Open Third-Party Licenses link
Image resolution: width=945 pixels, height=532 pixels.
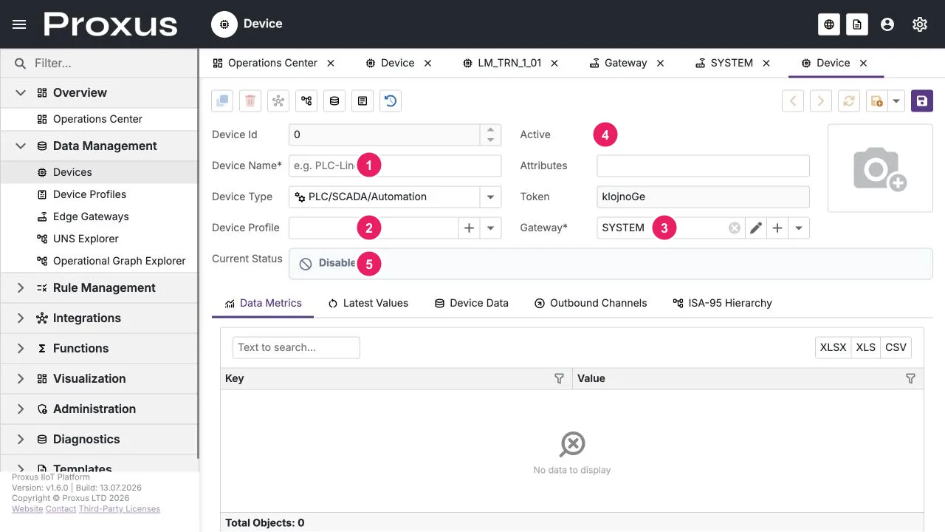(120, 509)
